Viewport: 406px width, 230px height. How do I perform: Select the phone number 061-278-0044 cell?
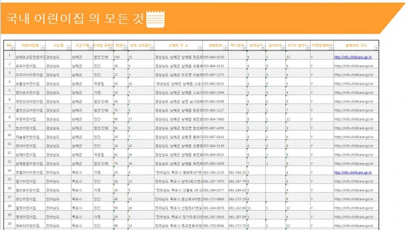[215, 224]
